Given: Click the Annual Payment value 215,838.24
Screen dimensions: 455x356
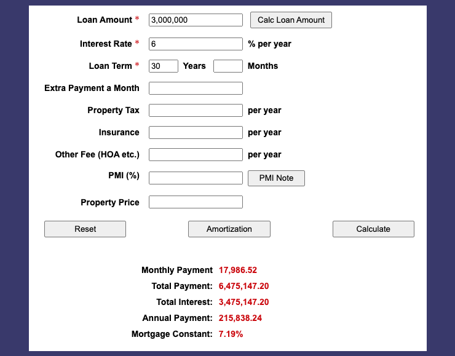Looking at the screenshot, I should coord(240,318).
